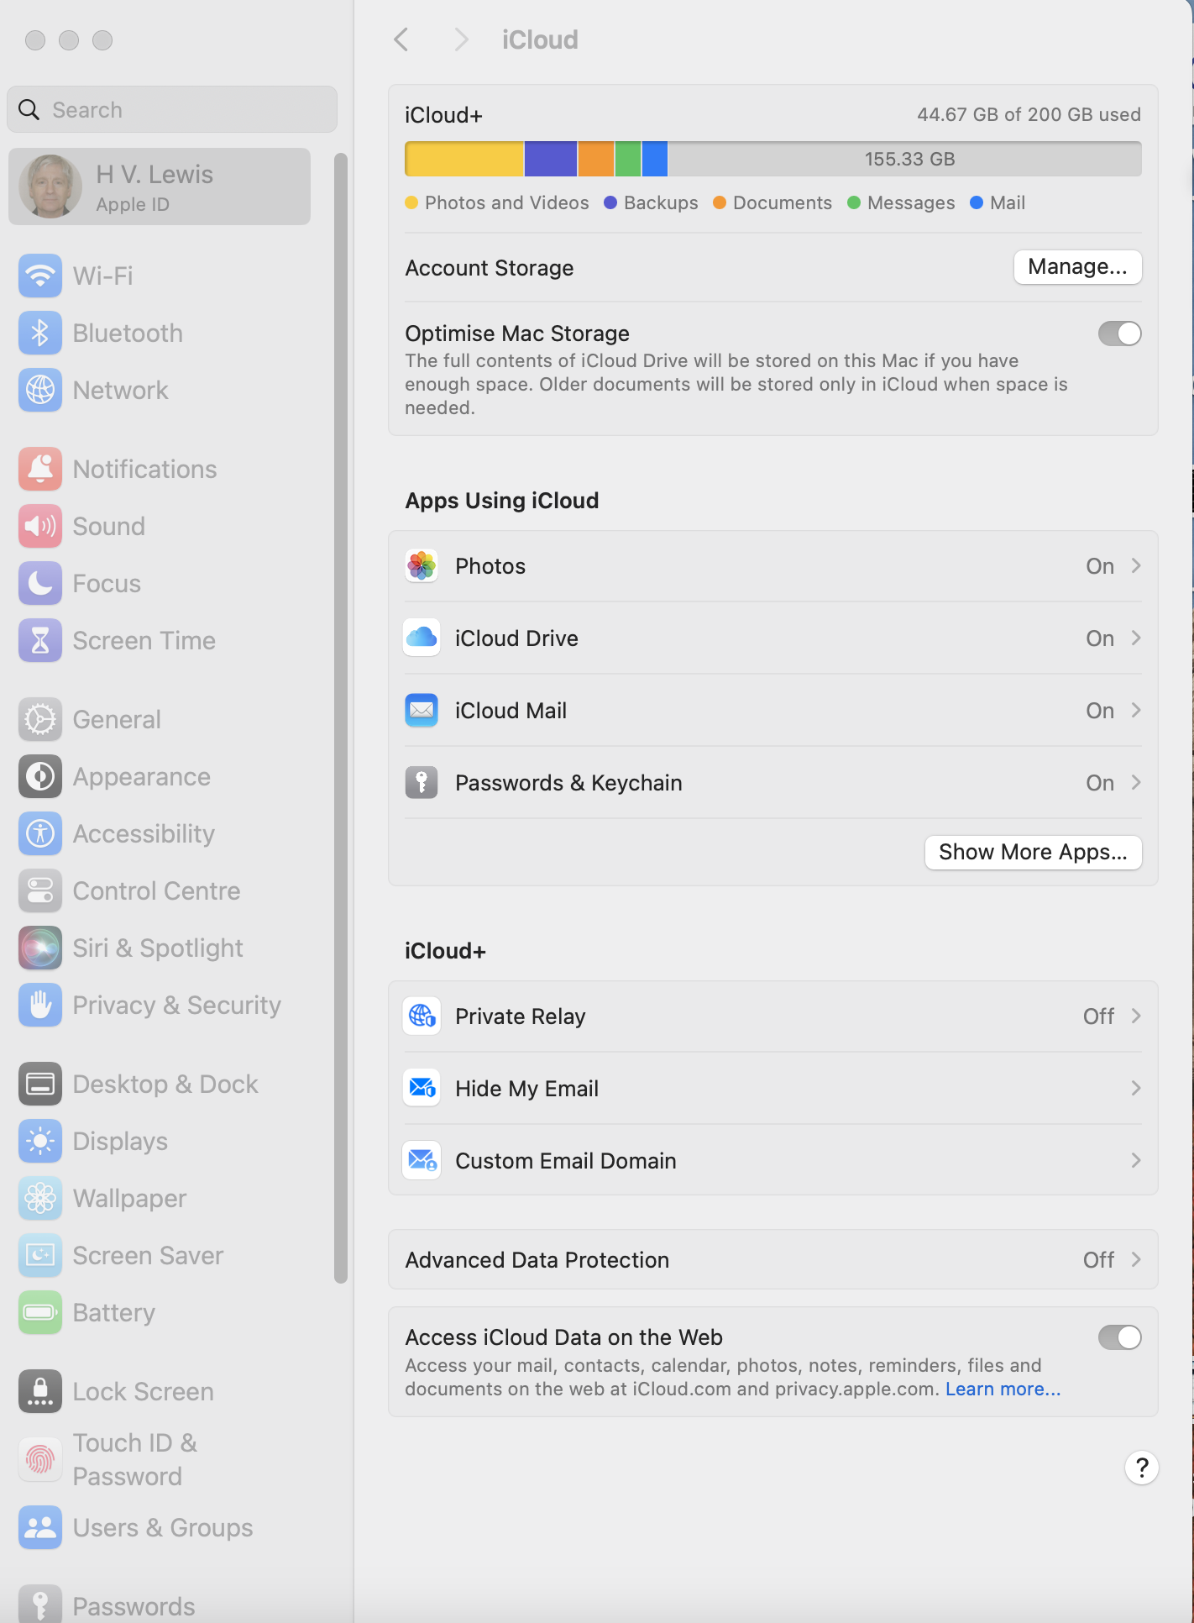The image size is (1194, 1623).
Task: Toggle Access iCloud Data on the Web
Action: click(1119, 1337)
